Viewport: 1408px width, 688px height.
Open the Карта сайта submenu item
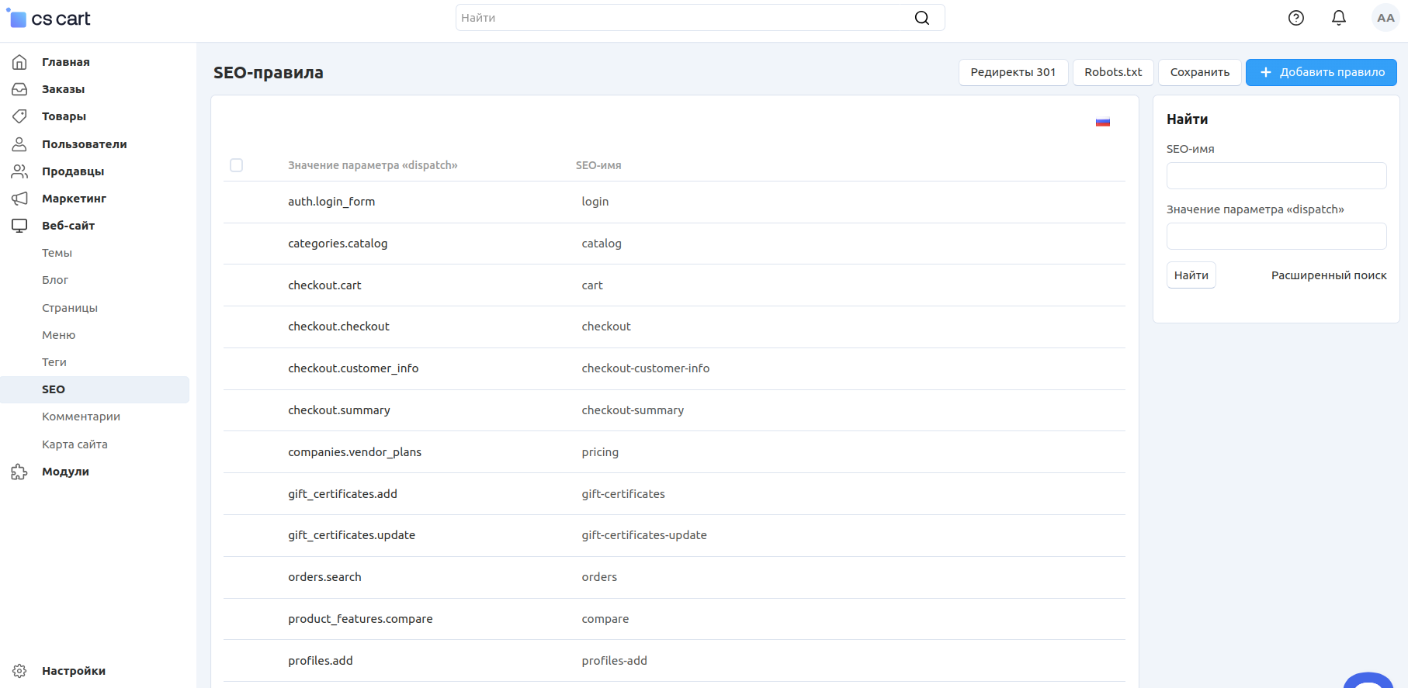[x=75, y=444]
